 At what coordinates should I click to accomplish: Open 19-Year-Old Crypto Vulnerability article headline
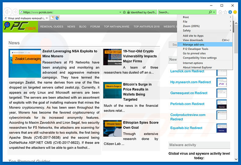coord(140,56)
